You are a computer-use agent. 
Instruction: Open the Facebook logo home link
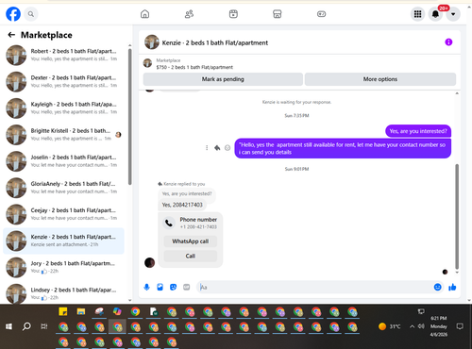pos(13,14)
